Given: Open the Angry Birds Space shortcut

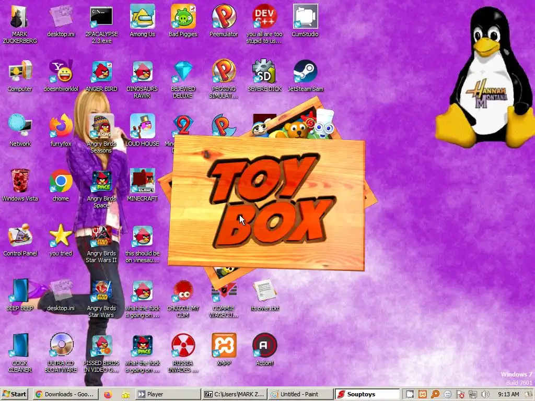Looking at the screenshot, I should point(101,181).
